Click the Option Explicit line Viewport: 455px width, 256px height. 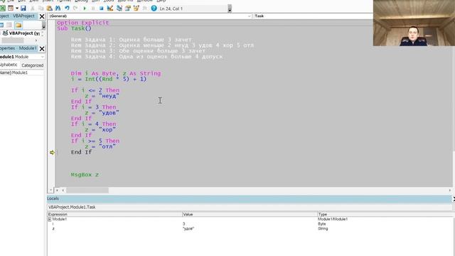(82, 23)
